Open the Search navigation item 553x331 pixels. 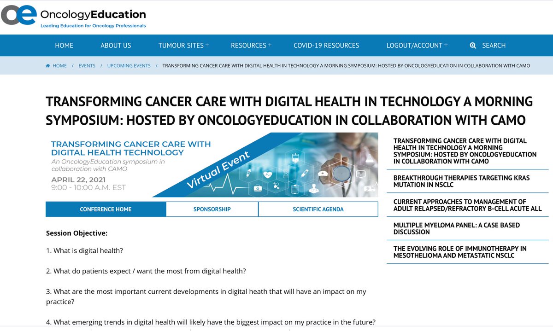pos(494,46)
